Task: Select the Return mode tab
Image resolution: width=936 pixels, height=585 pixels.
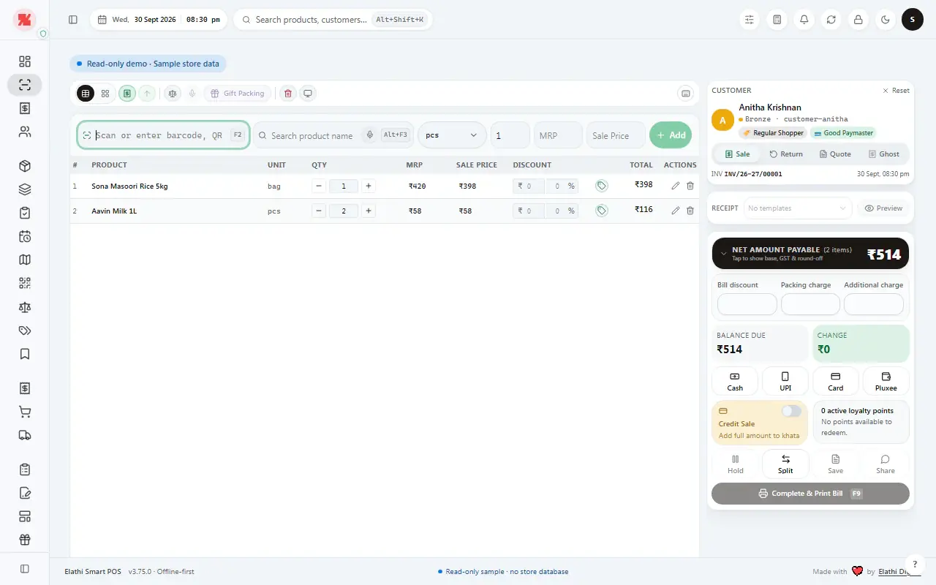Action: 786,154
